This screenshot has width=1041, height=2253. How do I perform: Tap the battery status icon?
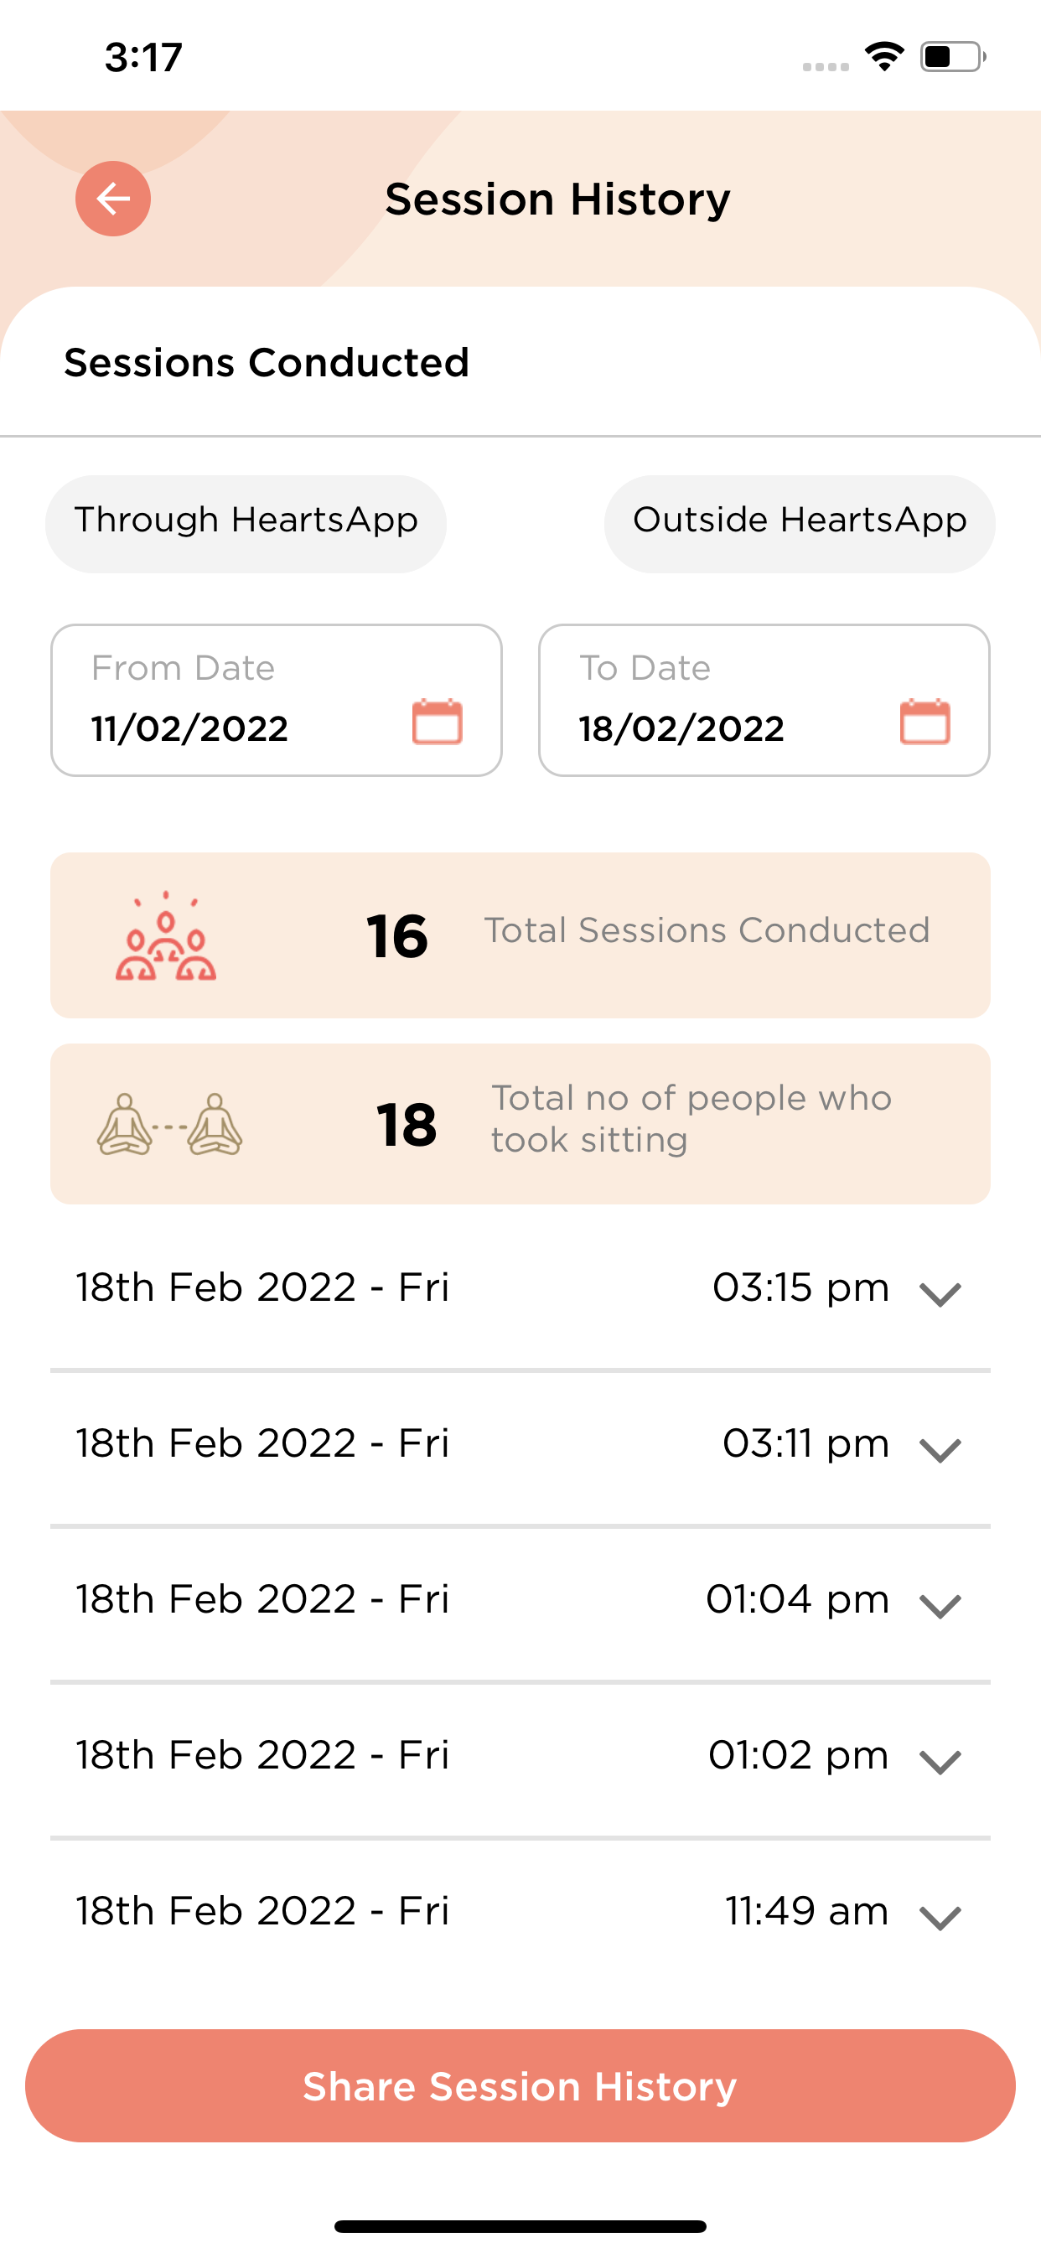coord(952,57)
